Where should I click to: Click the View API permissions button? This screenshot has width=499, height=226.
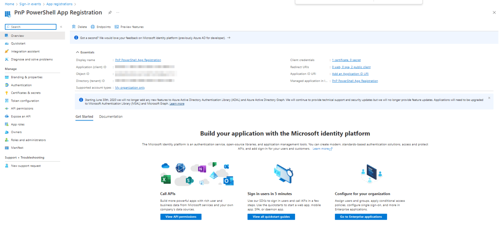[181, 217]
